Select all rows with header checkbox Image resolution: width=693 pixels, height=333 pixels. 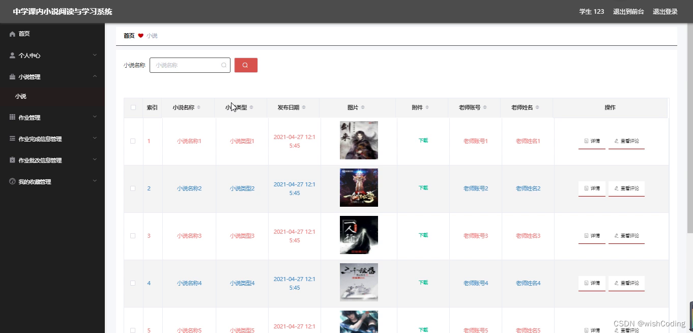click(133, 107)
